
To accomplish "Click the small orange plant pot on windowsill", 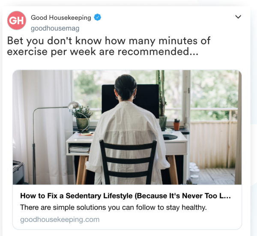I will [176, 125].
